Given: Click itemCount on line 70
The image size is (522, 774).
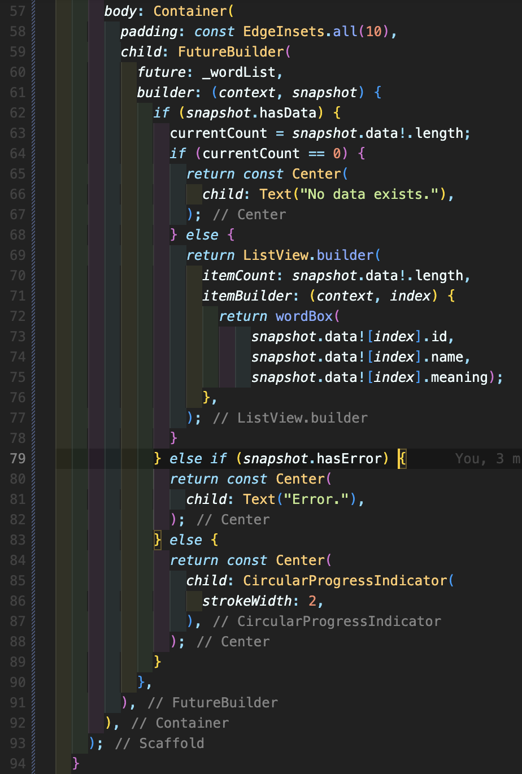Looking at the screenshot, I should click(x=239, y=275).
